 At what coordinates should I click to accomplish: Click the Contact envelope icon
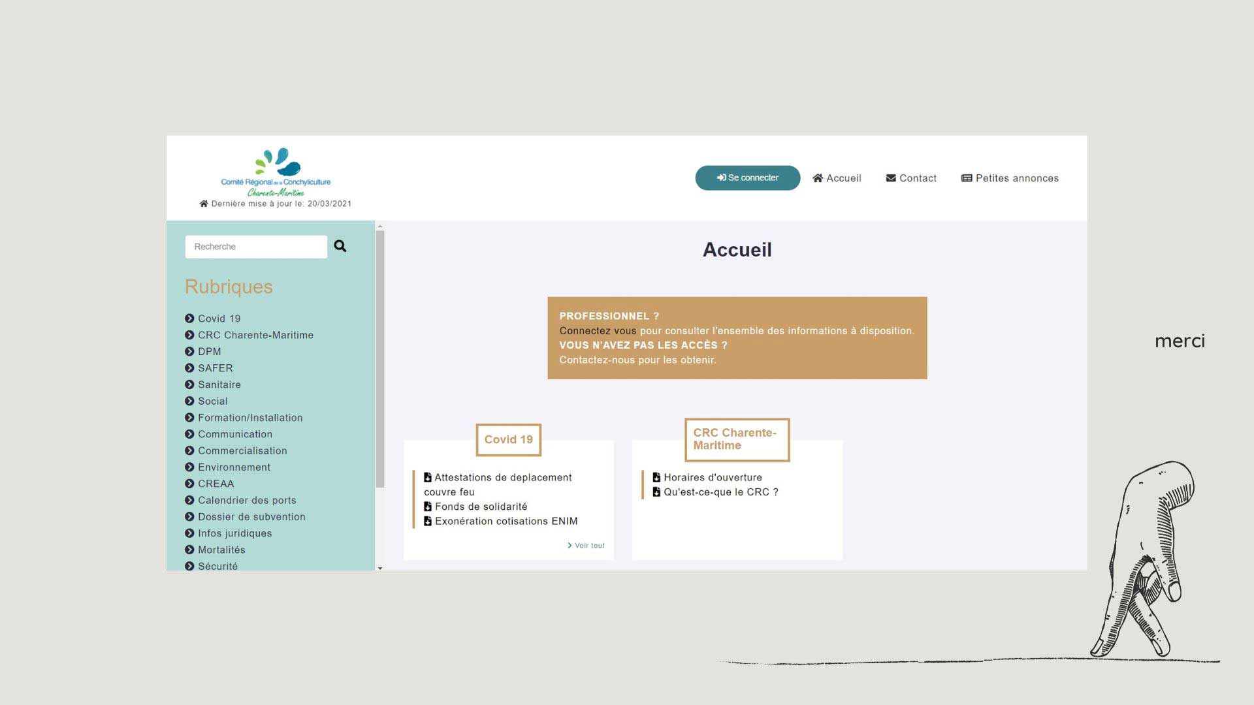890,178
